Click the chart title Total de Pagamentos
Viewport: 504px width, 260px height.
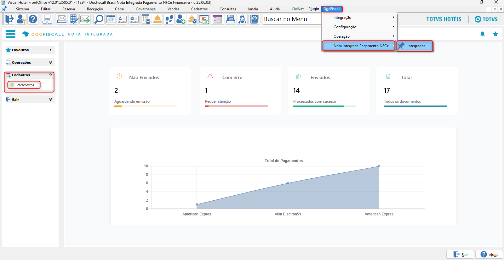[283, 161]
